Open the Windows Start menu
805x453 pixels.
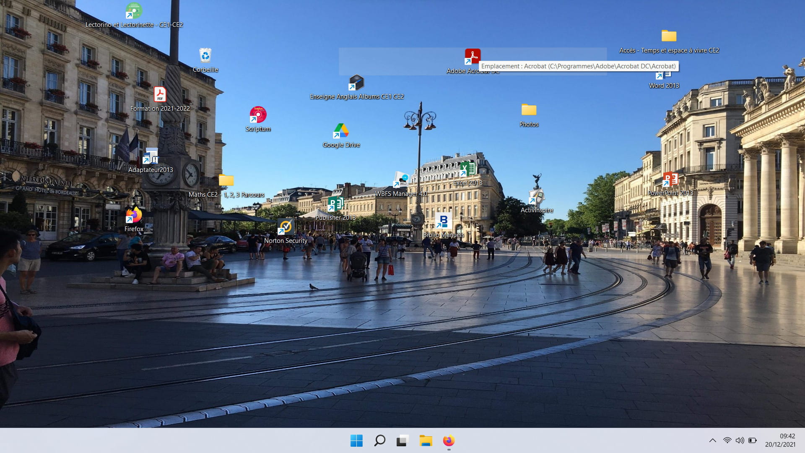click(x=356, y=440)
